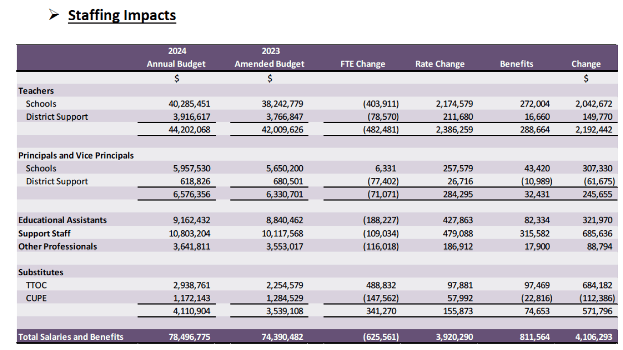Select the Principals and Vice Principals label
This screenshot has height=350, width=623.
tap(76, 156)
